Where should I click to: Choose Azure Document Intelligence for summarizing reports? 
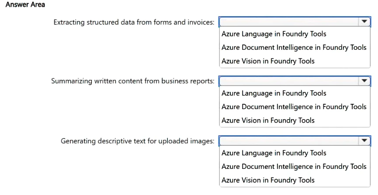[x=294, y=107]
